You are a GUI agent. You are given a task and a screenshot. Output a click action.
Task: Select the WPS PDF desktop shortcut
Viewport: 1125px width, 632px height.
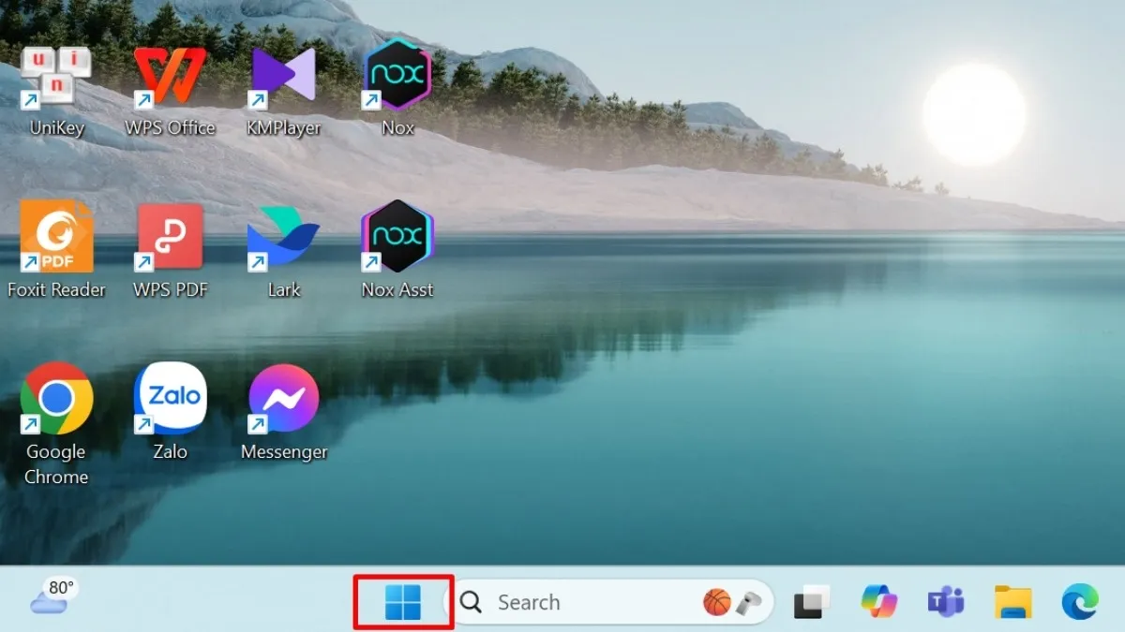[x=170, y=238]
